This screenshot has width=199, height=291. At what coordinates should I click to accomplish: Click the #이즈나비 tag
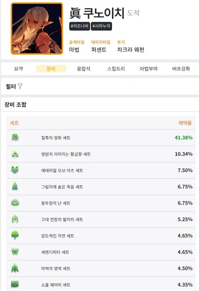(79, 26)
